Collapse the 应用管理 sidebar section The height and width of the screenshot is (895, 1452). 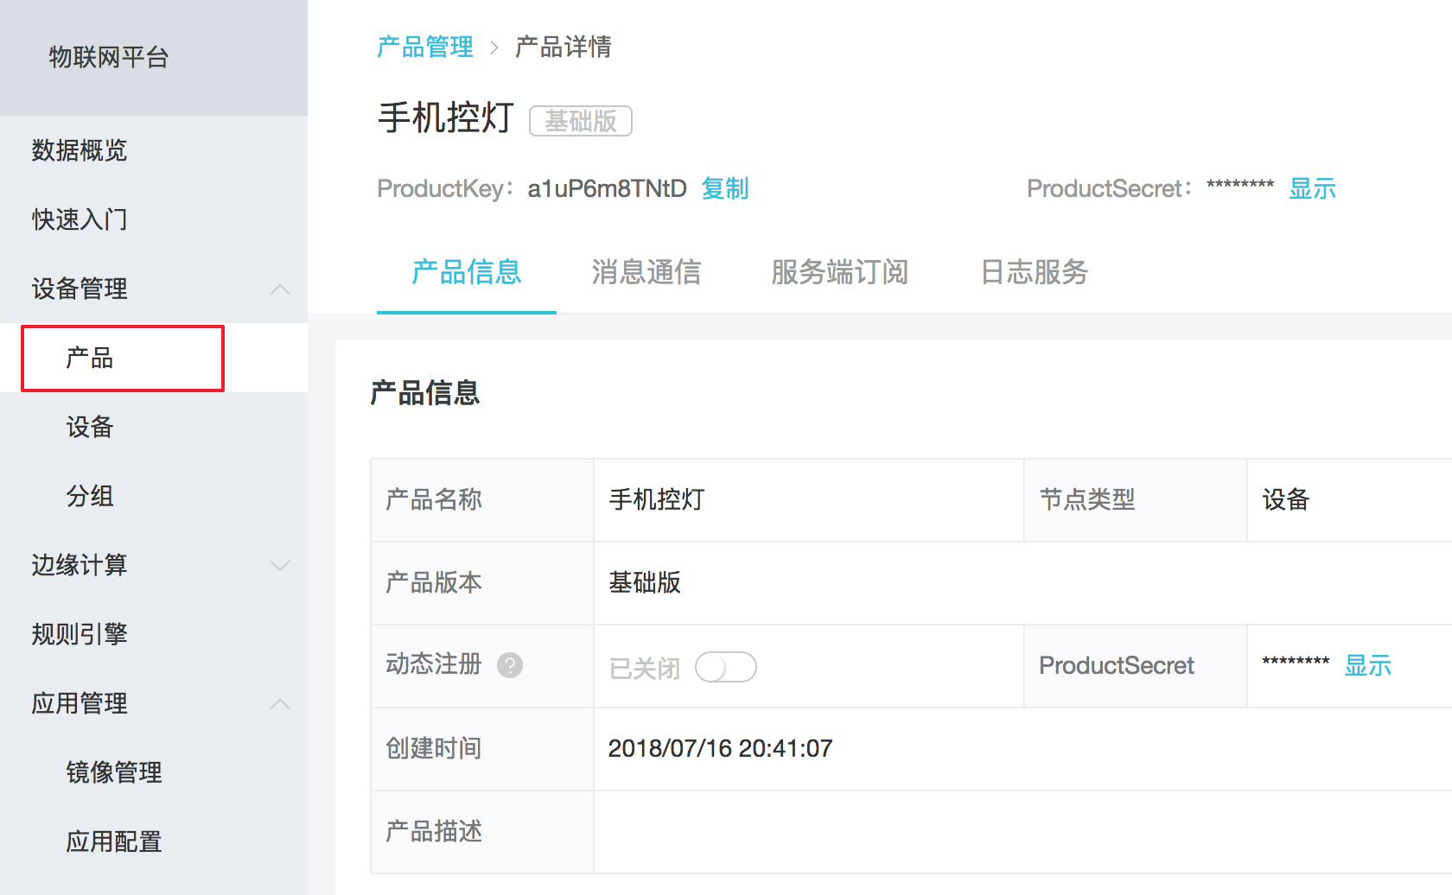pyautogui.click(x=279, y=704)
